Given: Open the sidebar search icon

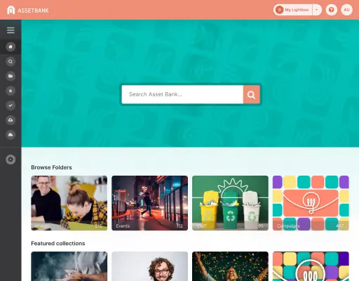Looking at the screenshot, I should [x=11, y=62].
